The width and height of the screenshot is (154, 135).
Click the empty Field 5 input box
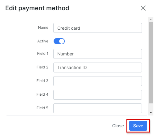[98, 108]
